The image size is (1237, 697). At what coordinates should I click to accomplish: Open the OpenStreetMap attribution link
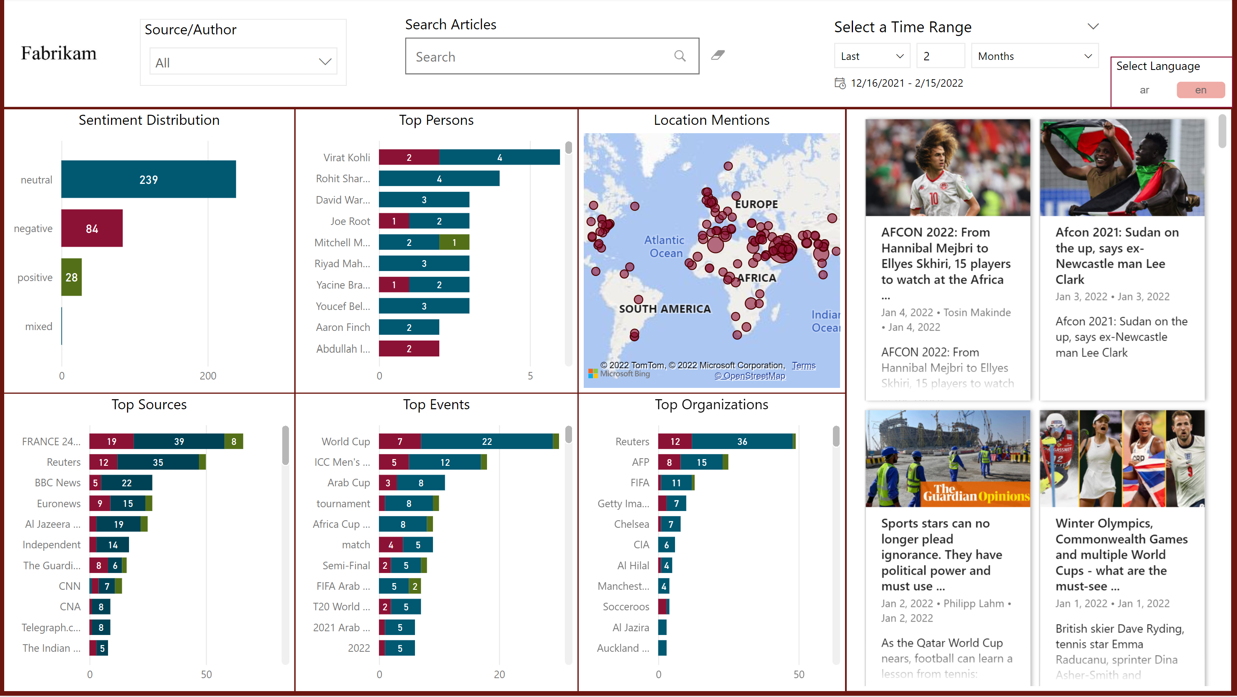(750, 376)
